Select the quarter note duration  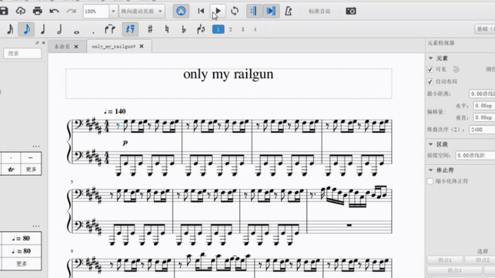pyautogui.click(x=43, y=30)
